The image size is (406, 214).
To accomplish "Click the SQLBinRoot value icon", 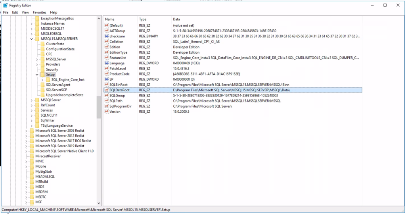I will point(107,85).
